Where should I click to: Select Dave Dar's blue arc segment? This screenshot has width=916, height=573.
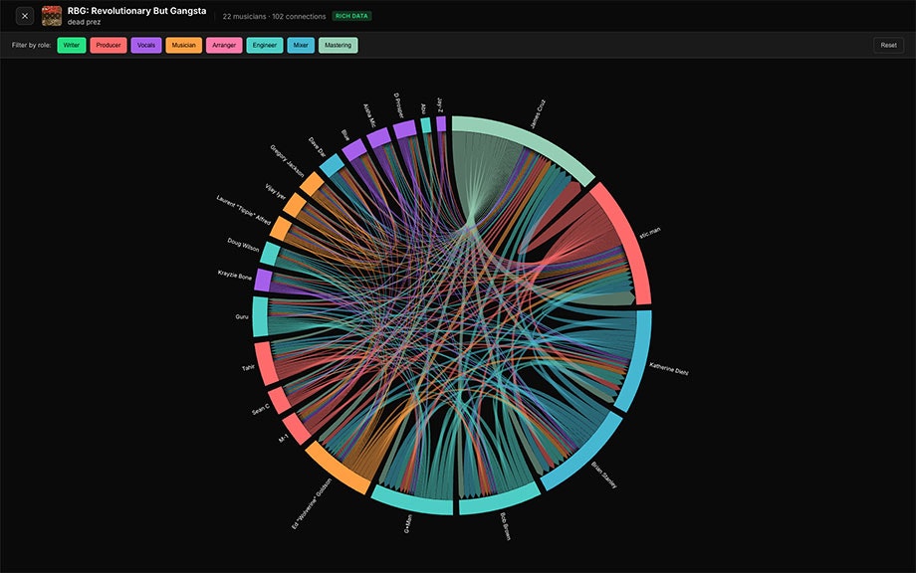coord(332,165)
